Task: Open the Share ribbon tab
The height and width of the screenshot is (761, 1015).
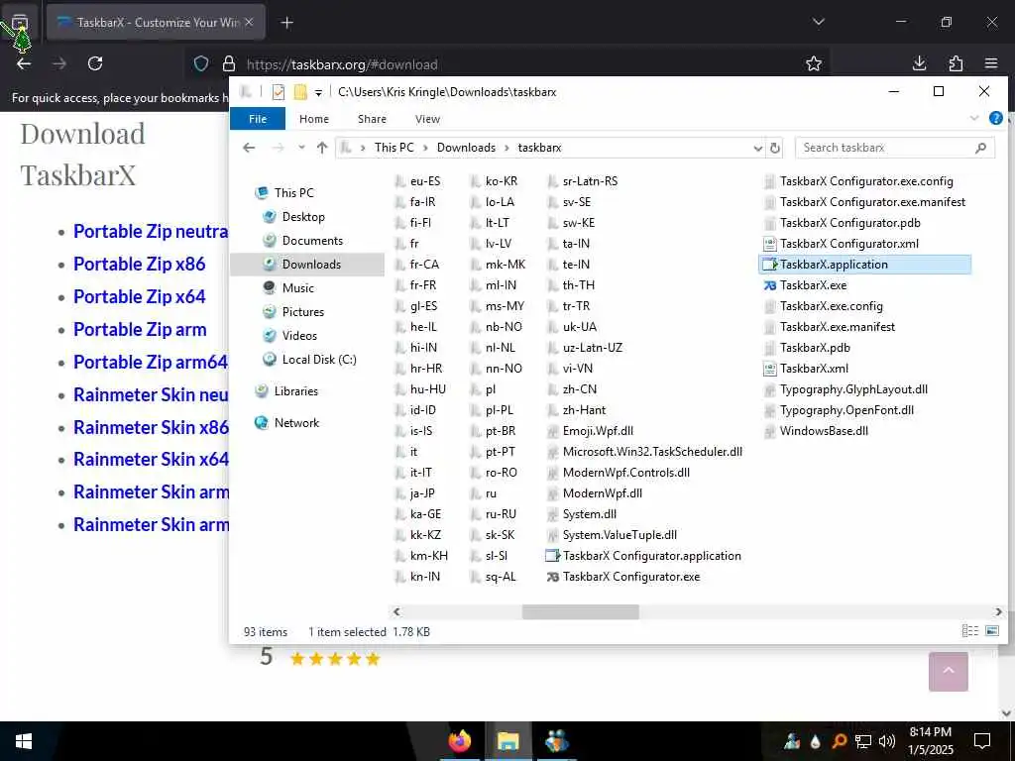Action: [x=372, y=119]
